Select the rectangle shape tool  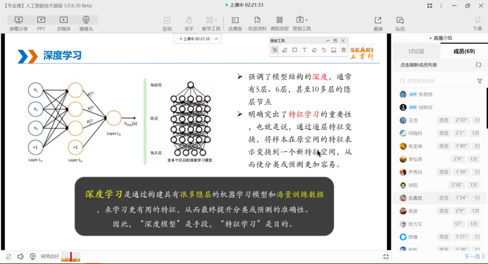pos(294,50)
